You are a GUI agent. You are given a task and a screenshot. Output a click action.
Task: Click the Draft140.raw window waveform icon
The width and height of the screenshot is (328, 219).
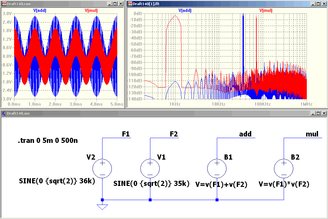pos(4,4)
